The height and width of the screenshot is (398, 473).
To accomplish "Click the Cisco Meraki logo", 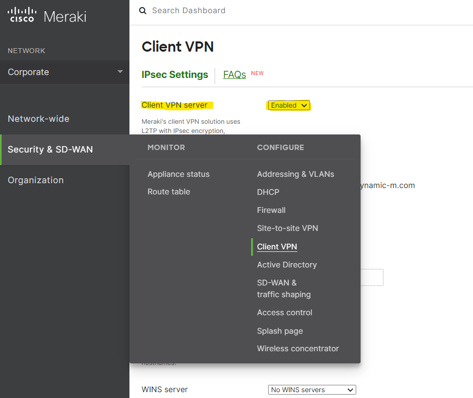I will point(46,16).
